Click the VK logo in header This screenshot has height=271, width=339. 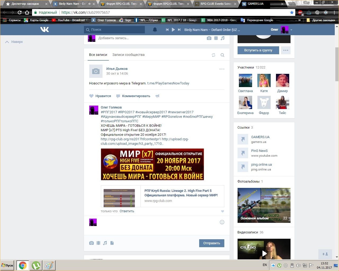[44, 30]
